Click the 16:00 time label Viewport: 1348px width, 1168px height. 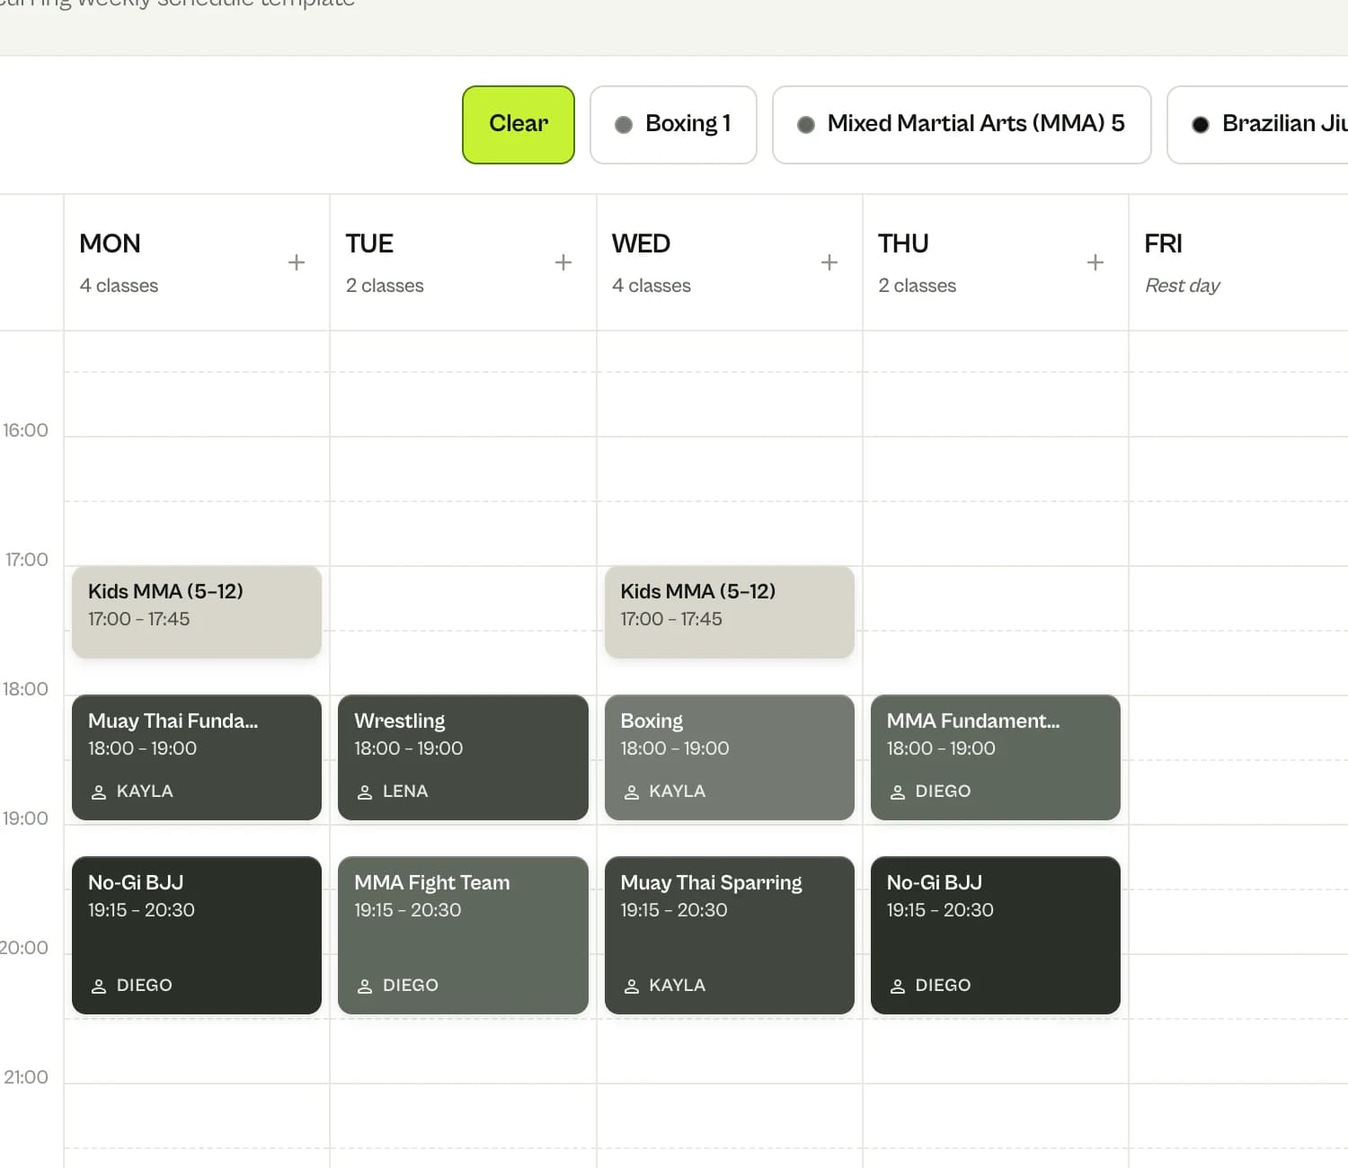(25, 430)
